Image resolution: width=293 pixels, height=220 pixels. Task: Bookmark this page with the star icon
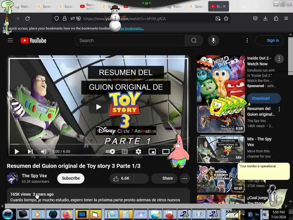[x=226, y=18]
